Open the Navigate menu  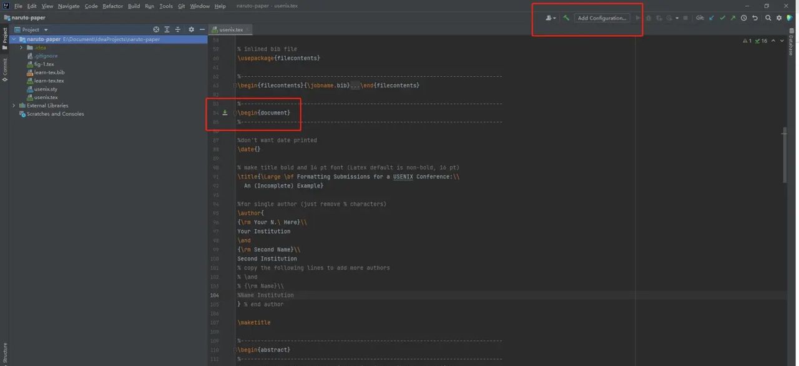coord(69,6)
